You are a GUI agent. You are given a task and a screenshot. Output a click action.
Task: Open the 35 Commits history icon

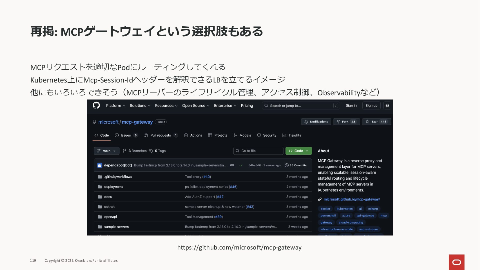point(287,165)
